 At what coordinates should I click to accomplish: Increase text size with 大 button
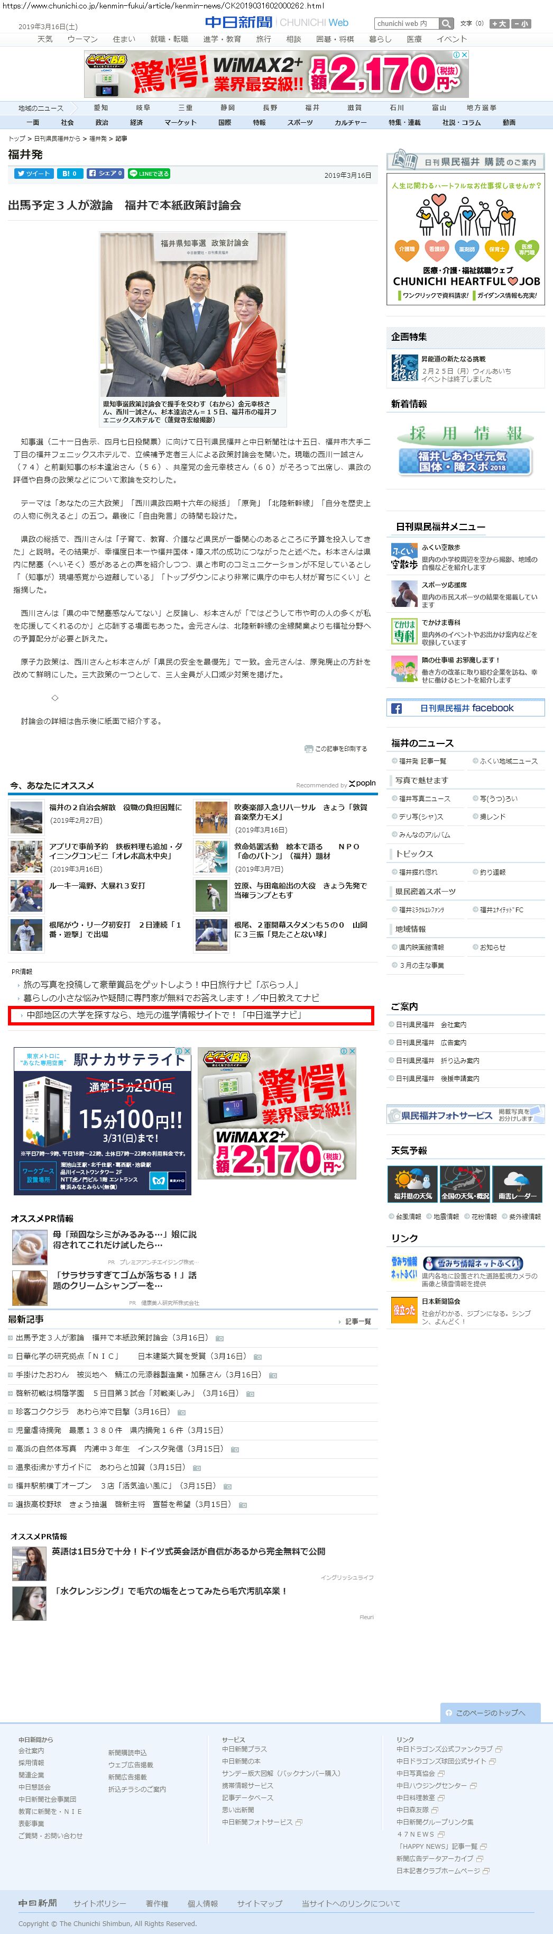point(499,24)
